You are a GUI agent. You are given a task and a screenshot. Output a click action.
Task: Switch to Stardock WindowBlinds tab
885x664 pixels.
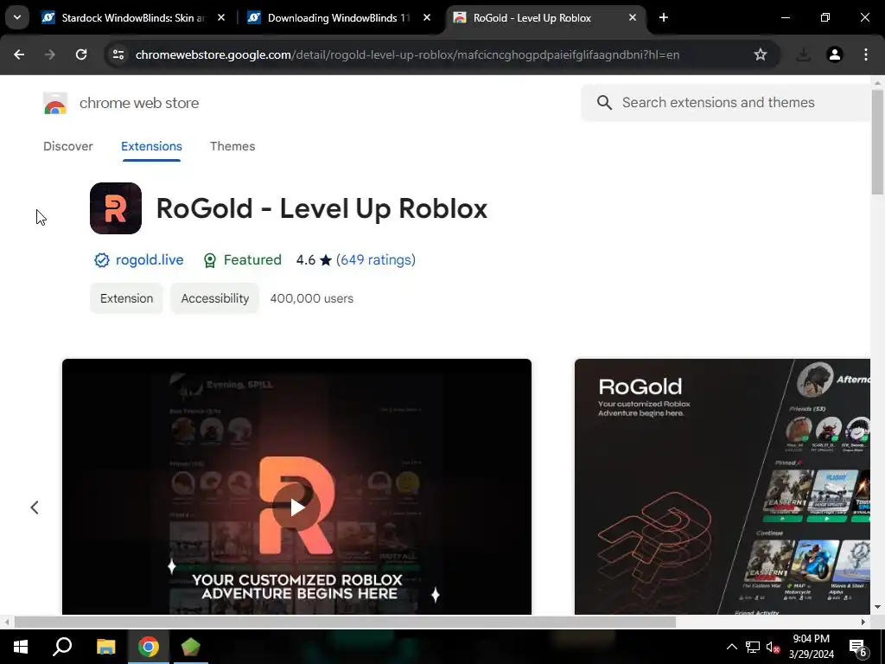pos(133,18)
